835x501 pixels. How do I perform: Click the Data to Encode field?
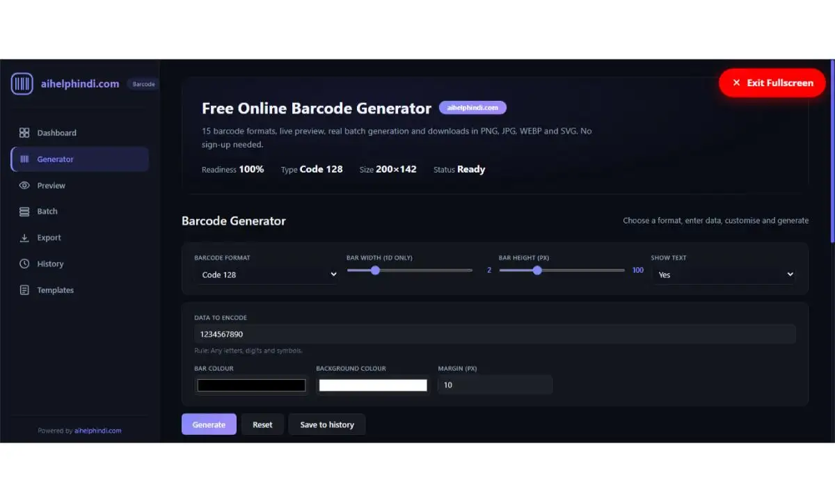tap(495, 334)
